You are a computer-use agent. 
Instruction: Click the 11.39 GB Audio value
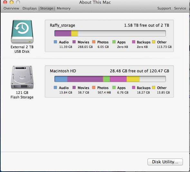tap(66, 47)
